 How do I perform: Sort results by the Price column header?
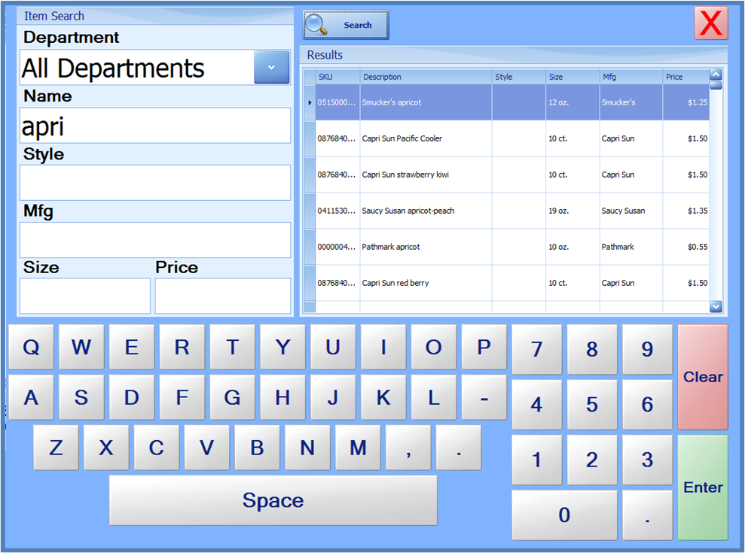pos(684,77)
